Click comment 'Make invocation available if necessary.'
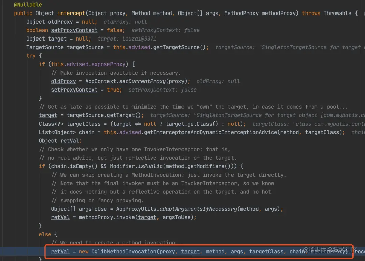365x261 pixels. 116,73
